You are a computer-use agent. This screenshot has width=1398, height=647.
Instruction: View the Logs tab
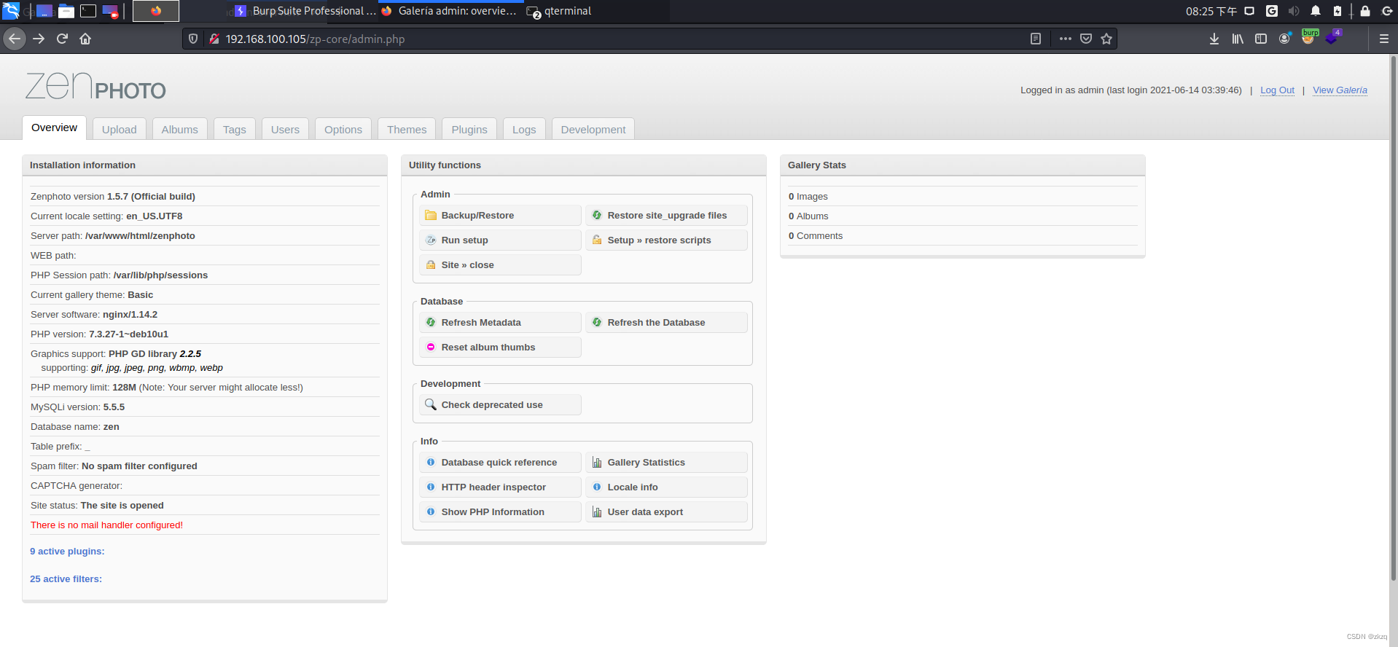tap(524, 129)
